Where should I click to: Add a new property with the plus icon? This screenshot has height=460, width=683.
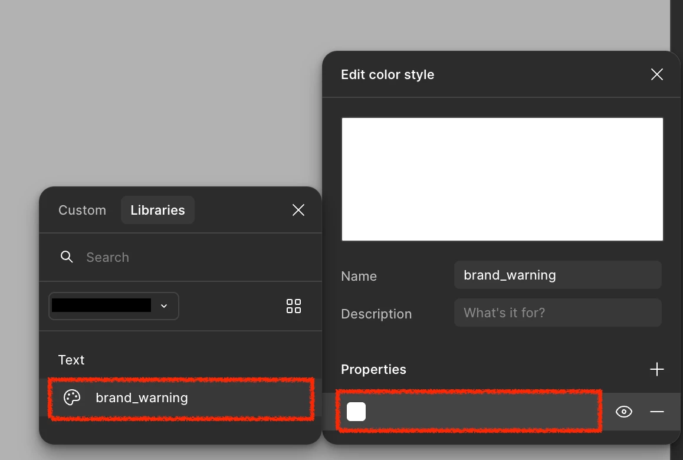click(x=656, y=369)
